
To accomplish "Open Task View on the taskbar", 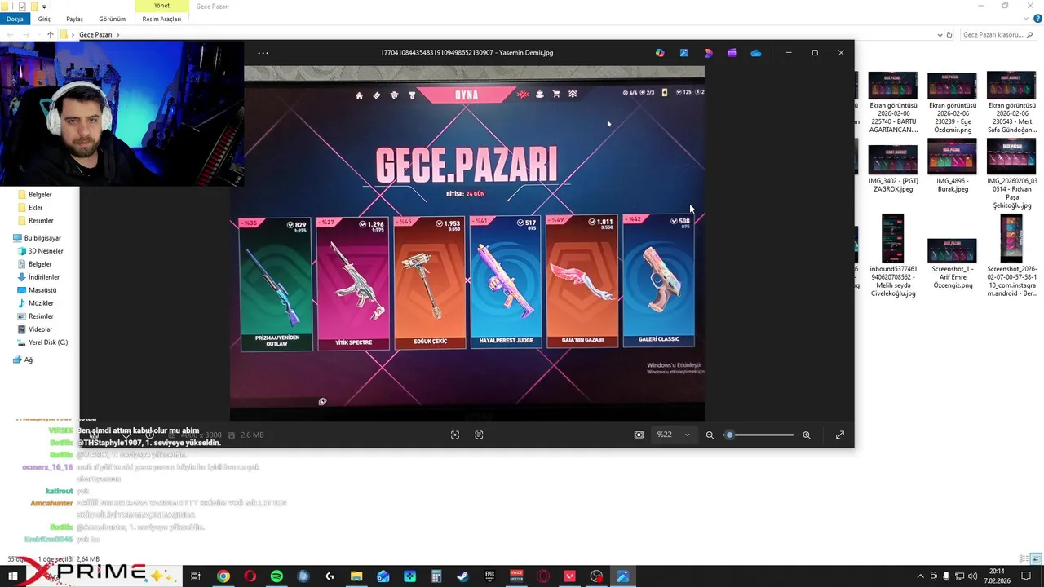I will 196,576.
